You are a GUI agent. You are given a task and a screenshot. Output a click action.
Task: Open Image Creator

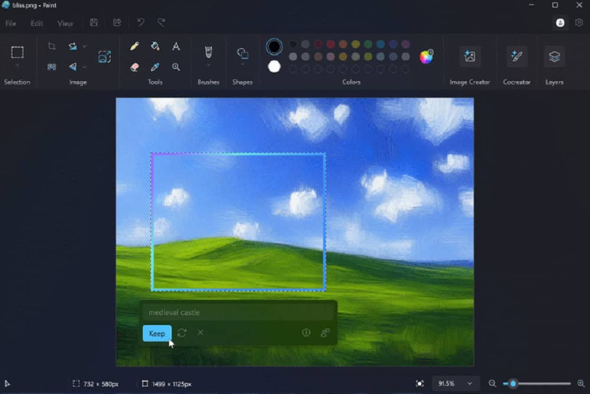pyautogui.click(x=470, y=57)
